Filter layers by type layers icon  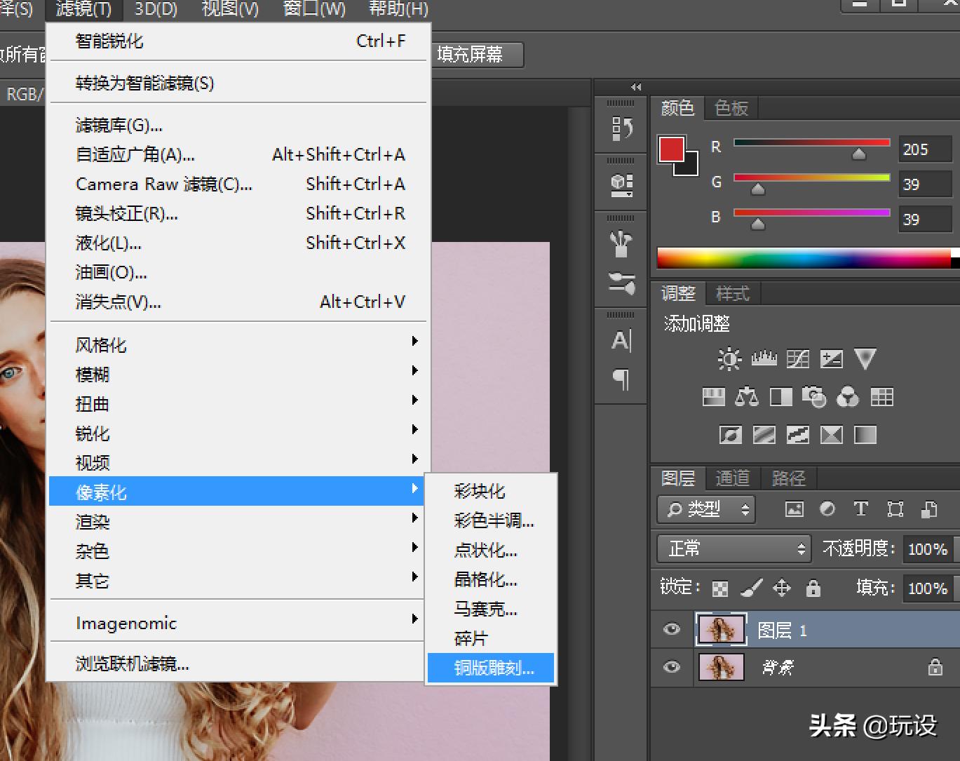(860, 509)
